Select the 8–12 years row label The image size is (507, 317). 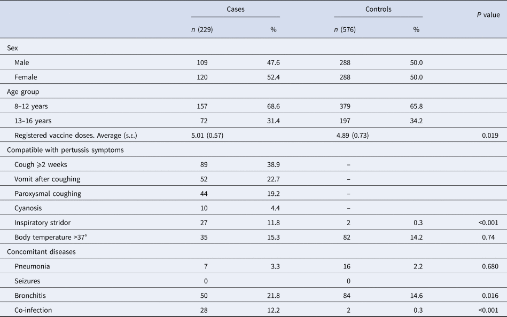point(32,106)
